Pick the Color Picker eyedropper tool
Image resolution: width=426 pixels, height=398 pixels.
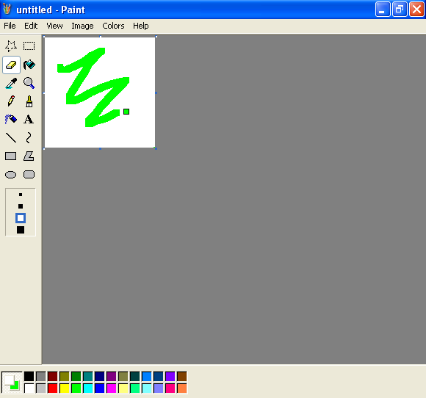point(11,83)
